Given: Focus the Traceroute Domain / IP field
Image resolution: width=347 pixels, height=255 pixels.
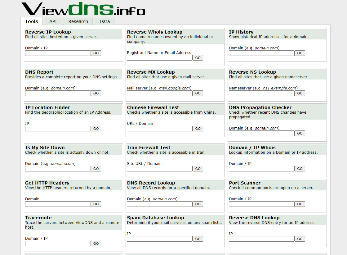Looking at the screenshot, I should pos(58,244).
